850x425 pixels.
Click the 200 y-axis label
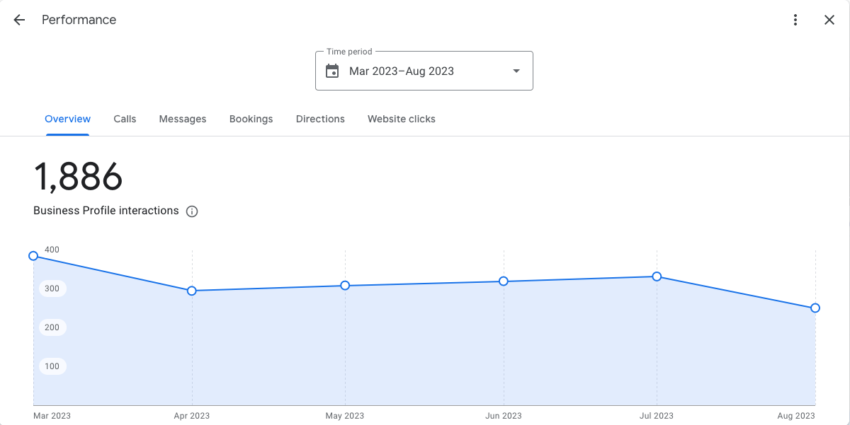(x=52, y=327)
